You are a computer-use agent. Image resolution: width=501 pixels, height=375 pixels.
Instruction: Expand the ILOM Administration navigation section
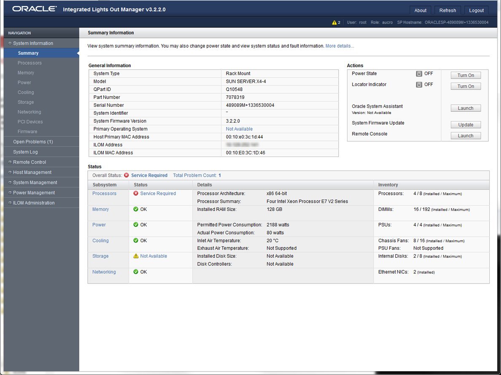coord(10,203)
